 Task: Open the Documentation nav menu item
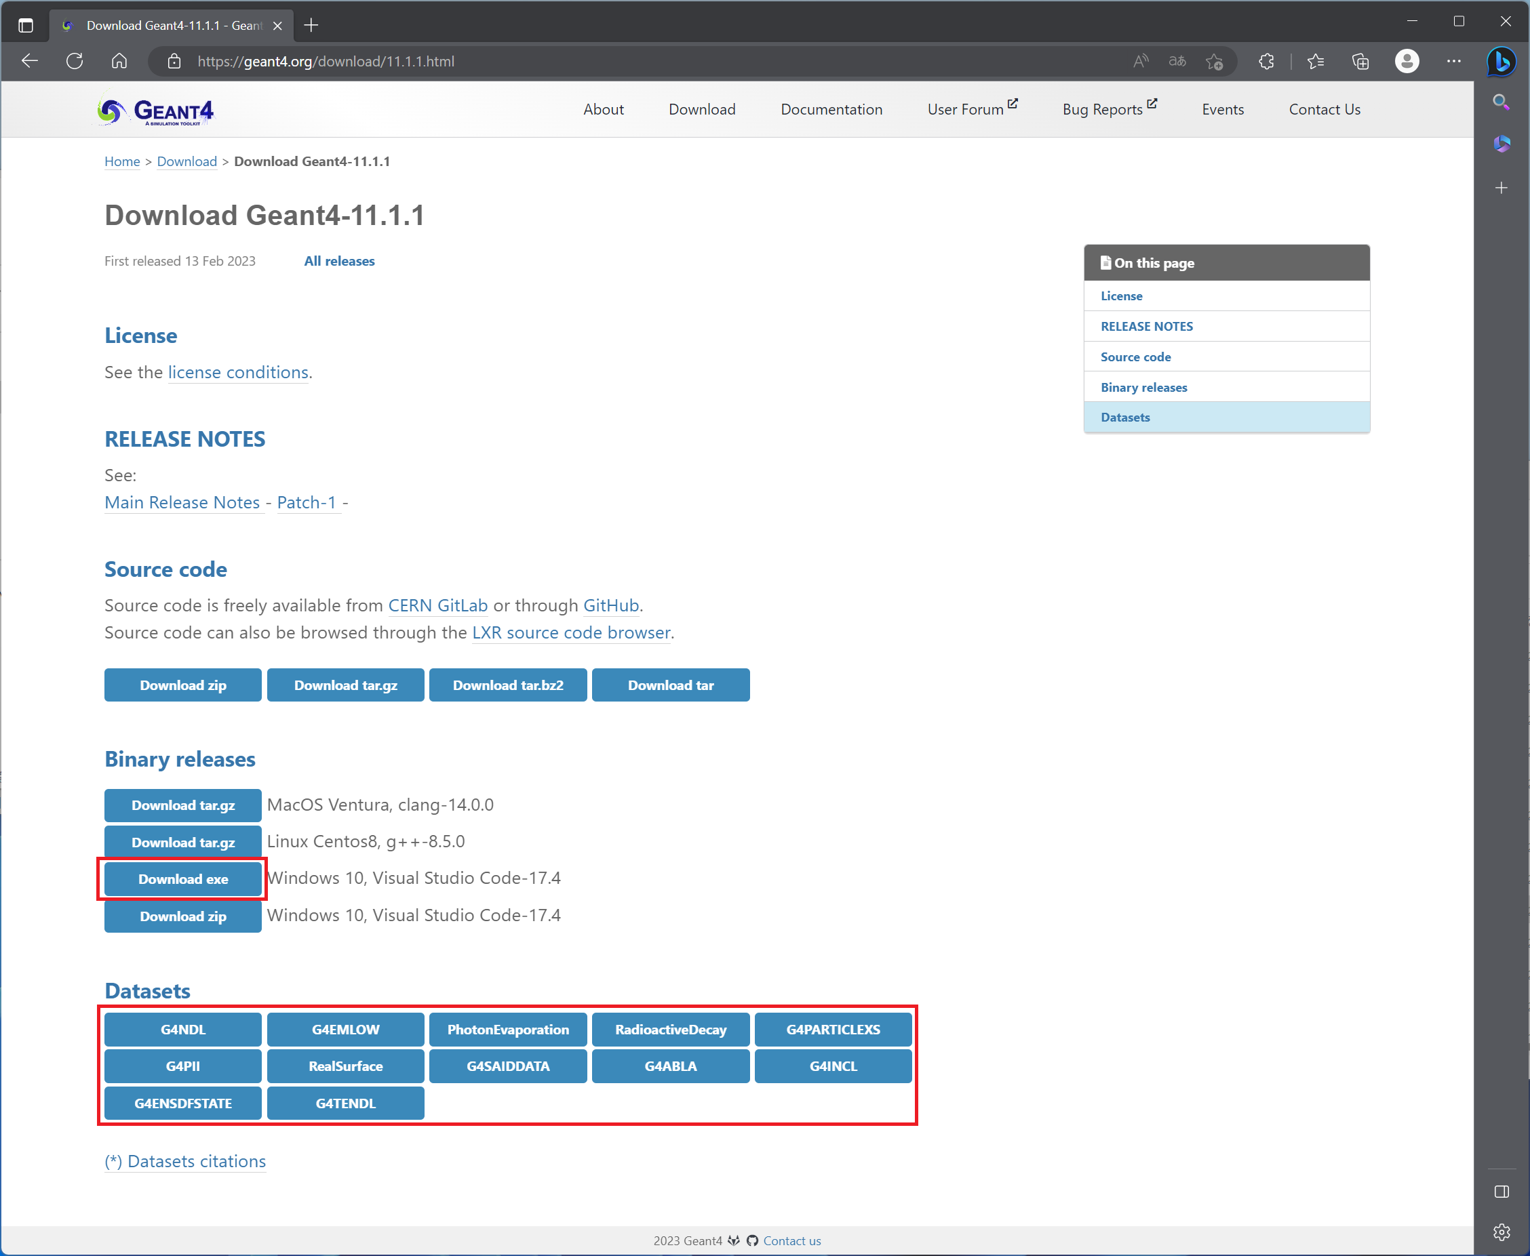click(831, 109)
